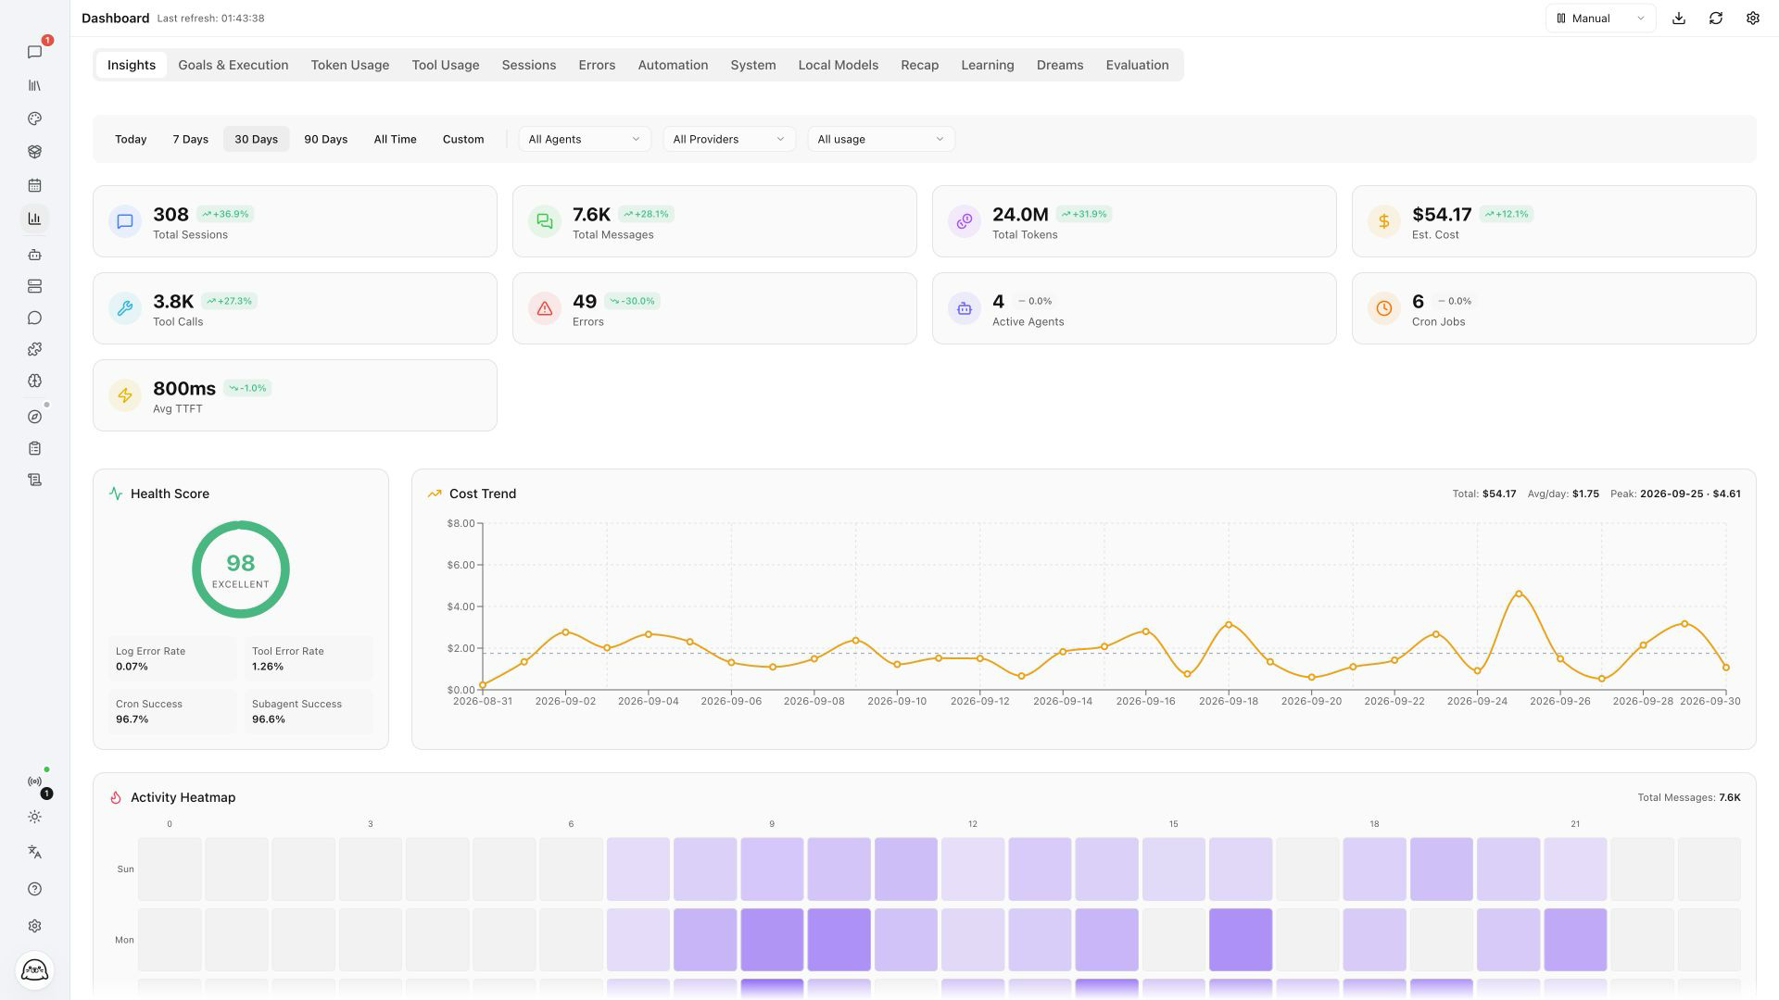Open the brain sidebar icon

pos(35,381)
